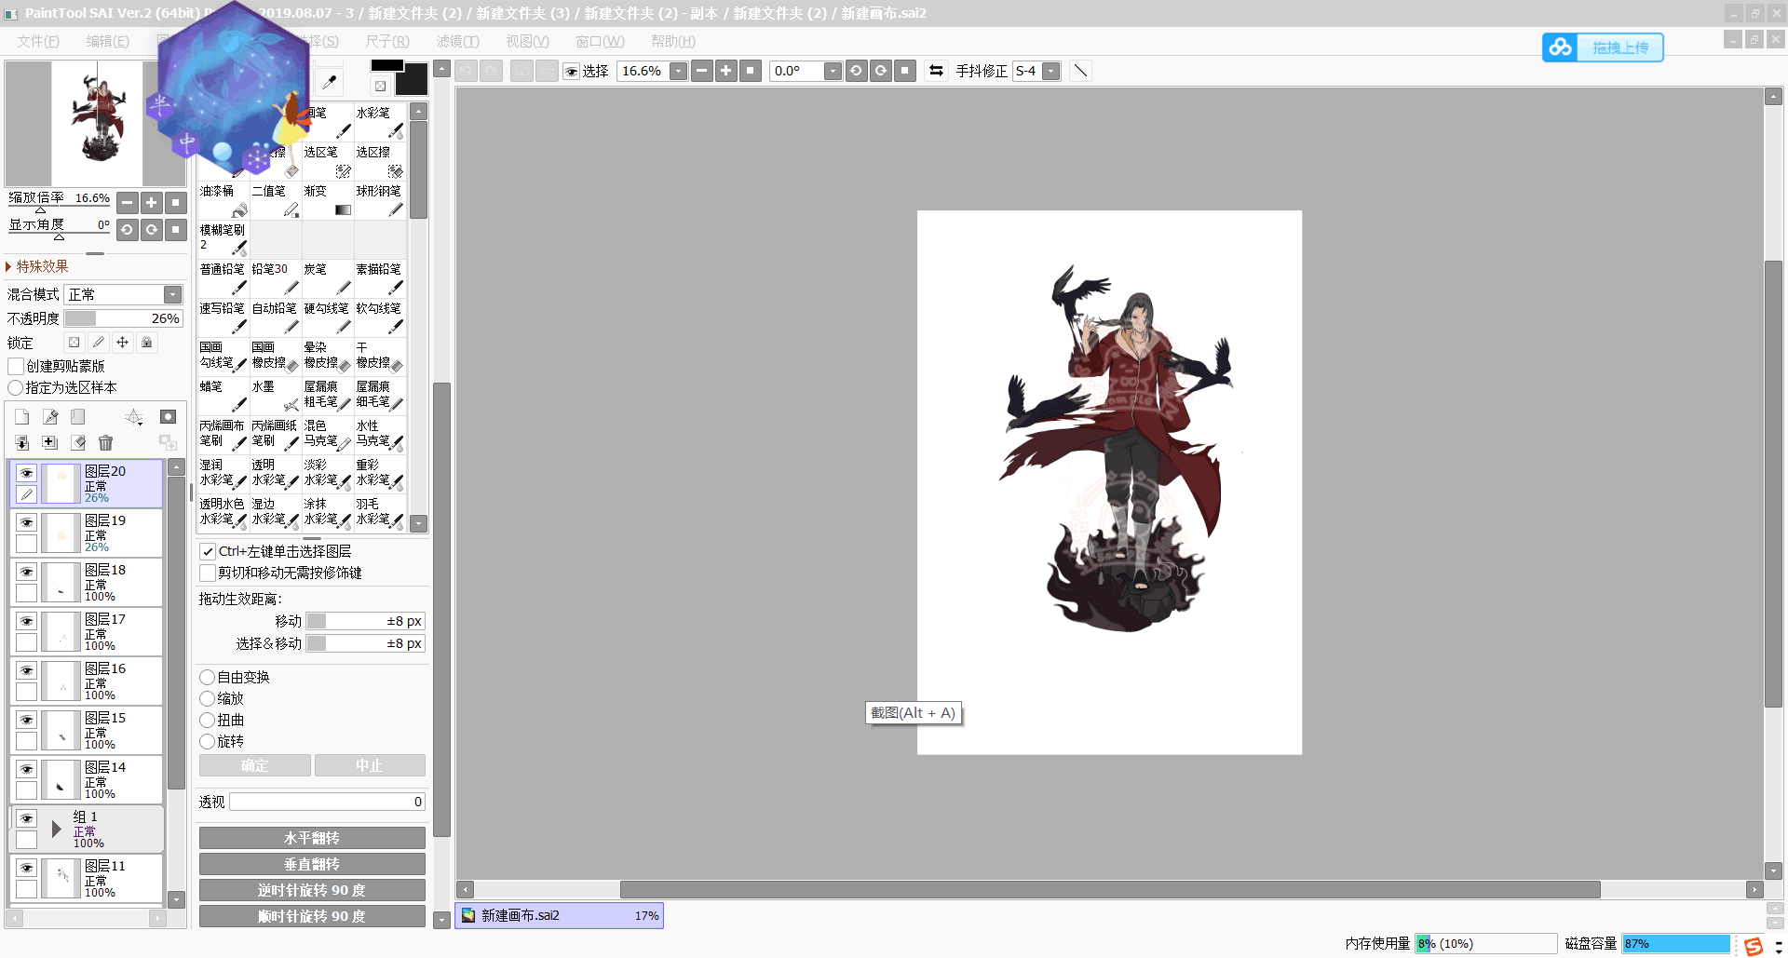
Task: Adjust the 不透明度 opacity slider
Action: tap(123, 318)
